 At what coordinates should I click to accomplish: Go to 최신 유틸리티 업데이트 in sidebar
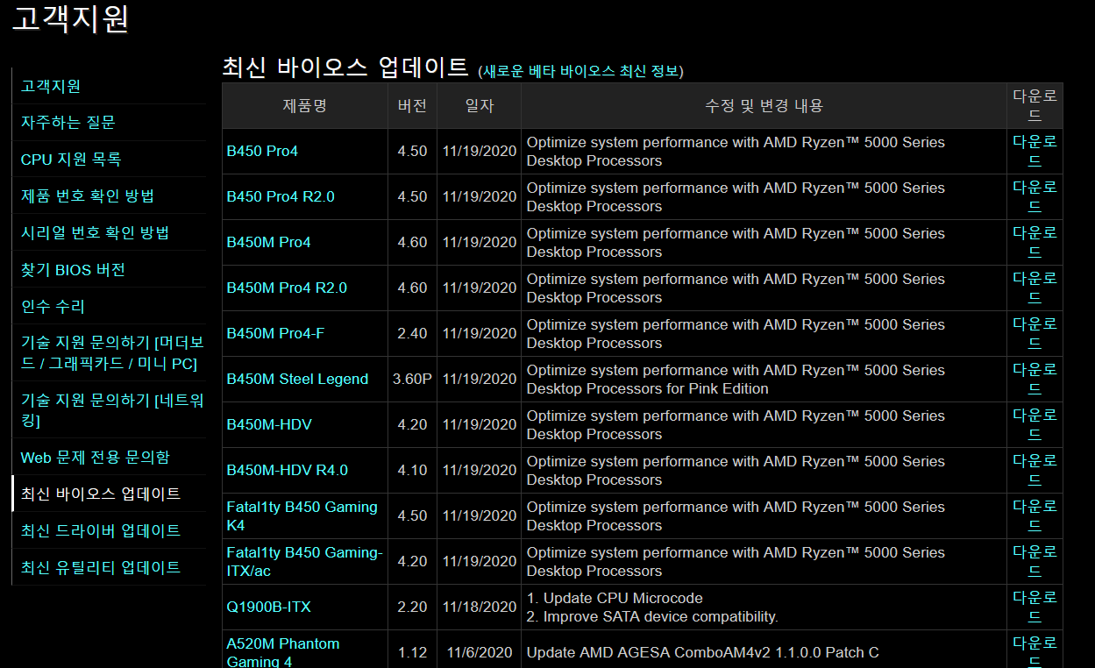101,567
